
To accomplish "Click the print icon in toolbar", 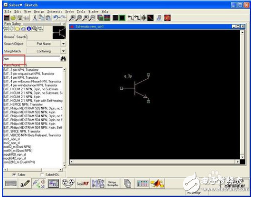I will point(27,18).
